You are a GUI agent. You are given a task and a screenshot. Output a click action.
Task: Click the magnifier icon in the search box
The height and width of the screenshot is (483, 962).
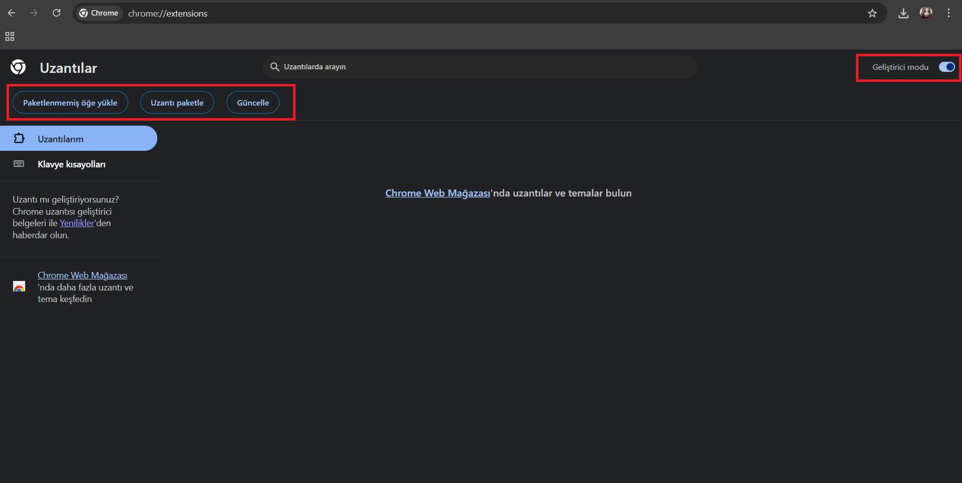[274, 67]
